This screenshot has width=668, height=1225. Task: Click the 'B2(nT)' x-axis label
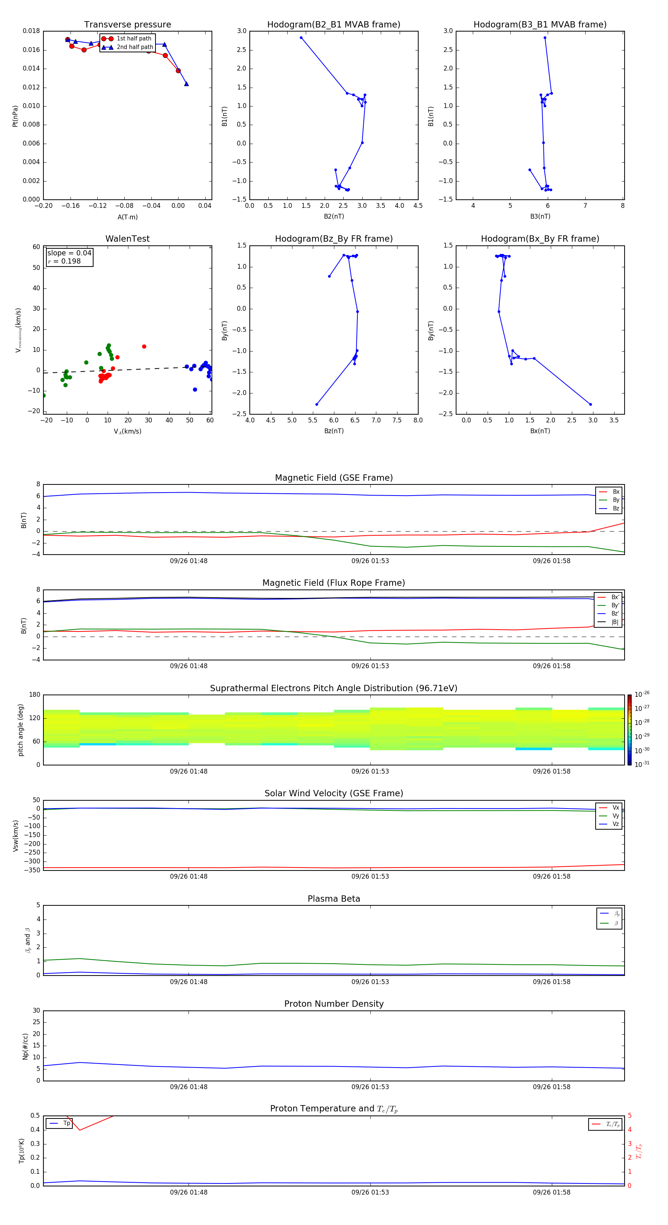point(334,216)
